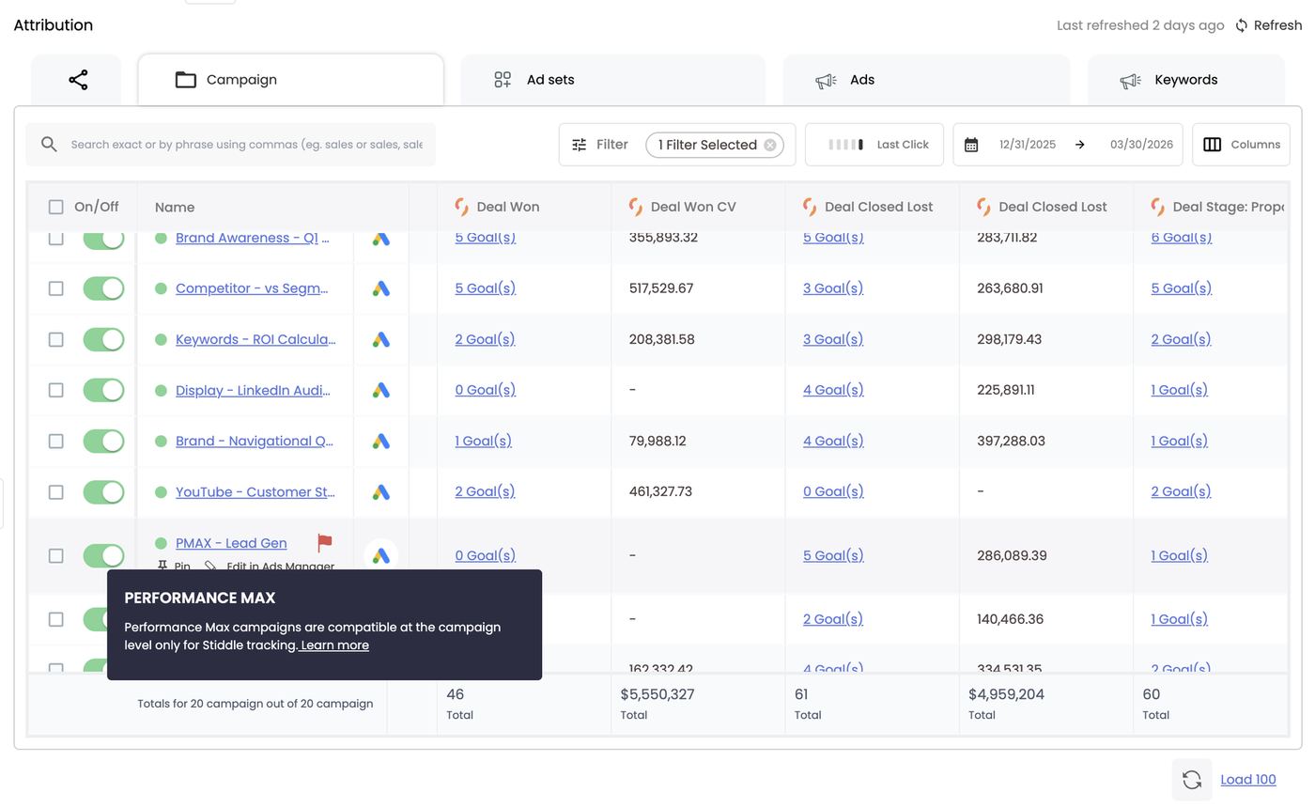Viewport: 1315px width, 808px height.
Task: Click the magnifier search icon
Action: click(49, 145)
